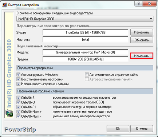
Task: Confirm with the Ok button
Action: 118,129
